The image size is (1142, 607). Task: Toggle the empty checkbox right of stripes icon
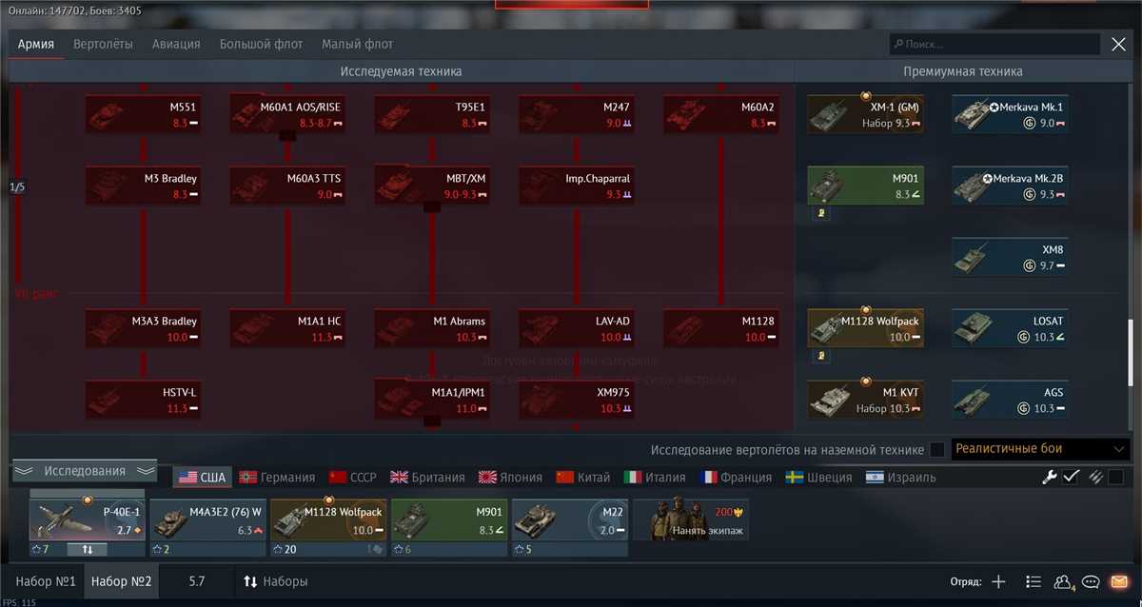[1115, 478]
